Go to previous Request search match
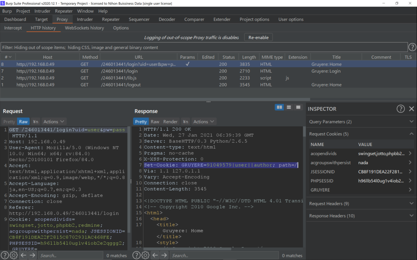This screenshot has width=417, height=260. click(23, 255)
